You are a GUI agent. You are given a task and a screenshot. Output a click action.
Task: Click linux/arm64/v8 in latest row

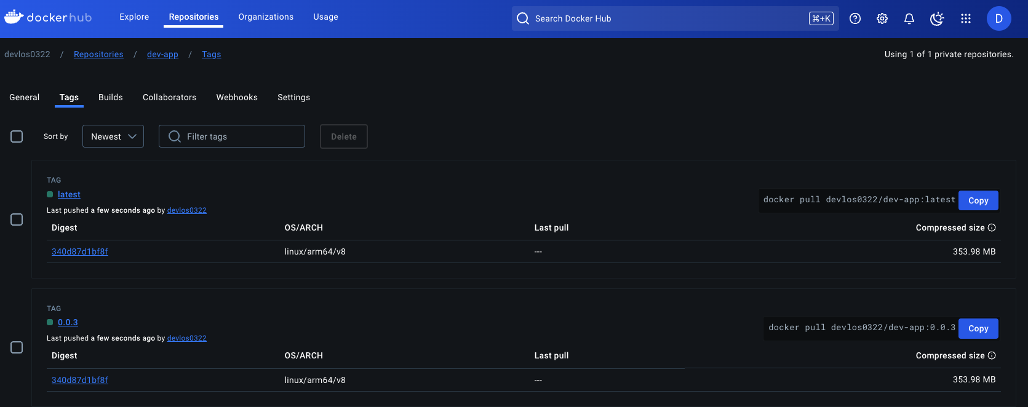315,251
